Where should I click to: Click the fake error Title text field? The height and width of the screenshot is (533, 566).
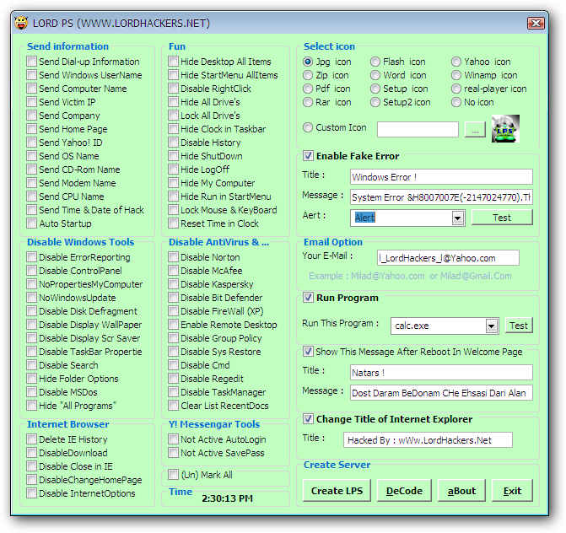pyautogui.click(x=441, y=177)
